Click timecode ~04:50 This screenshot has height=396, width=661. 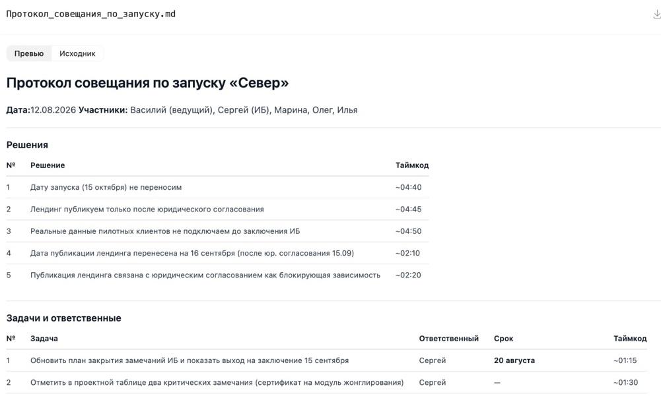point(409,231)
